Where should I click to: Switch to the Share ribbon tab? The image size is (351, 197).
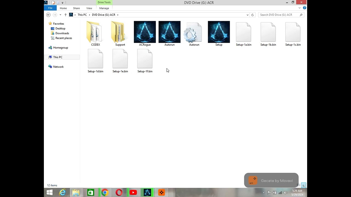click(x=77, y=8)
